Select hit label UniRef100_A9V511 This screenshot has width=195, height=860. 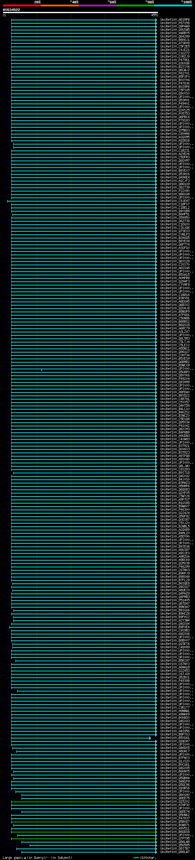pos(175,828)
